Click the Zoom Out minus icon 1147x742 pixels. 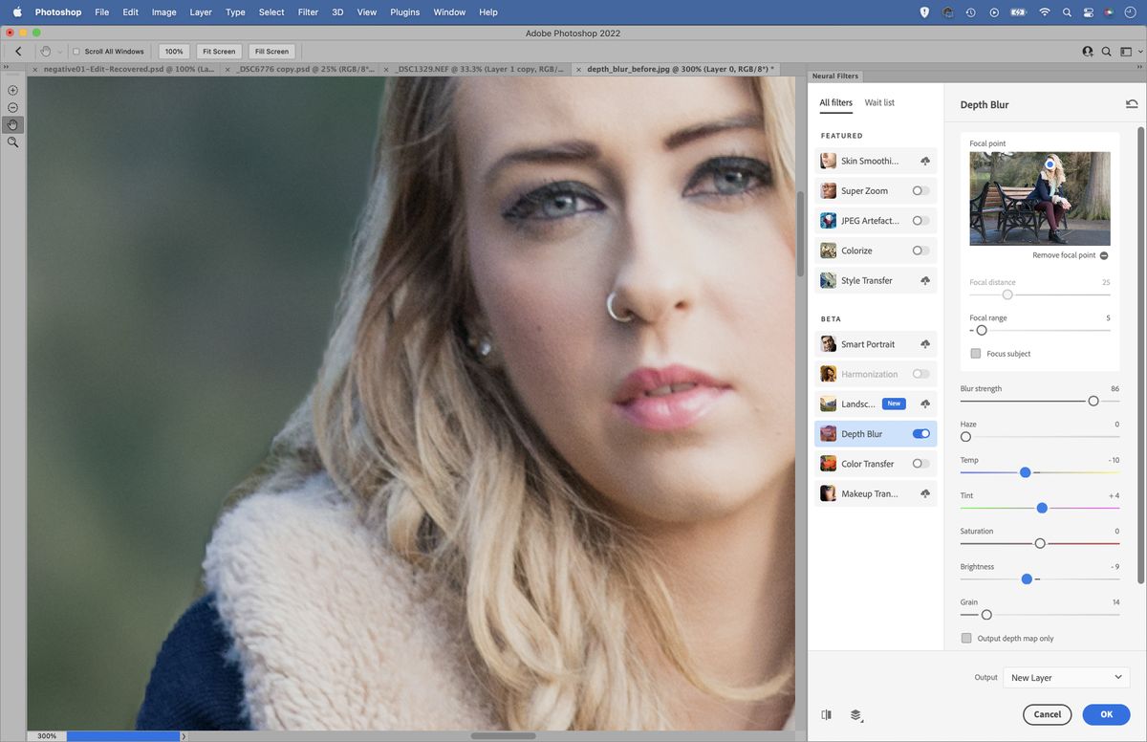12,108
